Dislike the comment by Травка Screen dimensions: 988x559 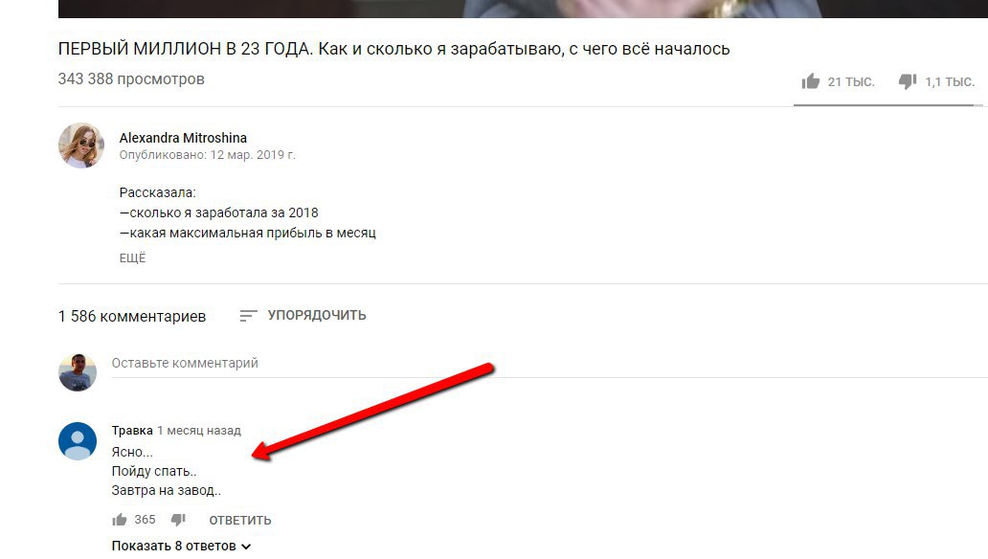coord(178,520)
